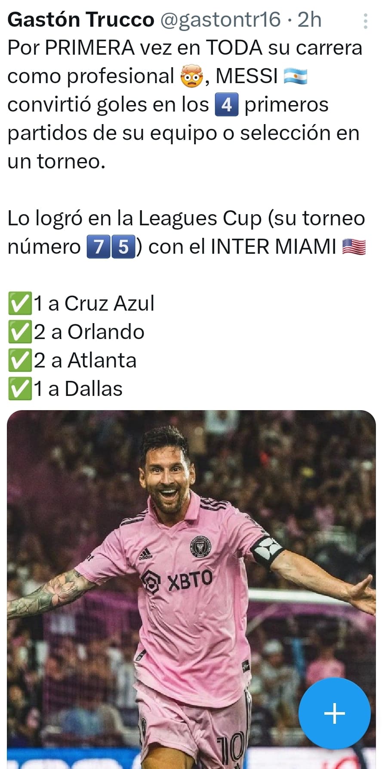Tap the exploding head emoji

(x=191, y=76)
